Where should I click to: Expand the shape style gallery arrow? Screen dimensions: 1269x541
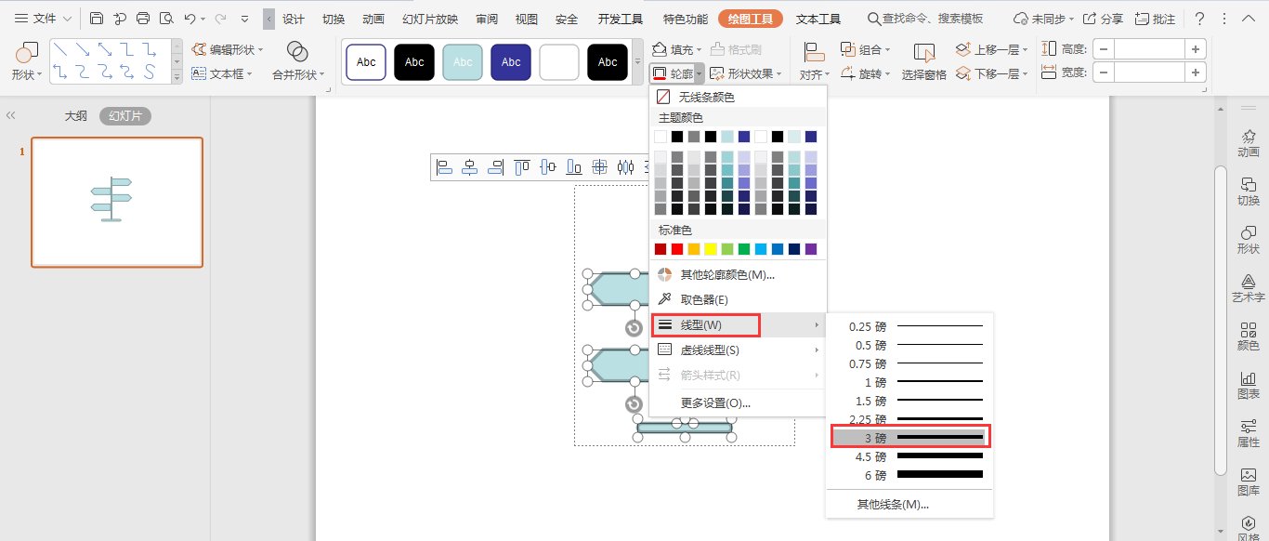pos(638,62)
